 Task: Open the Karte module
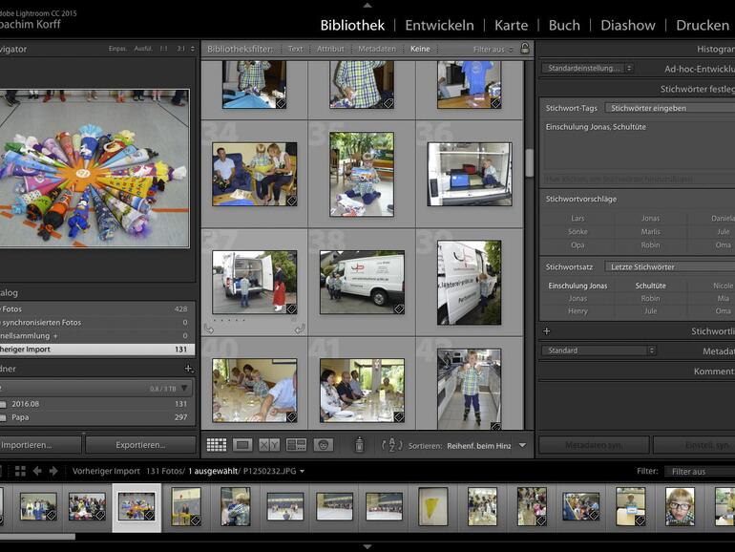(511, 25)
